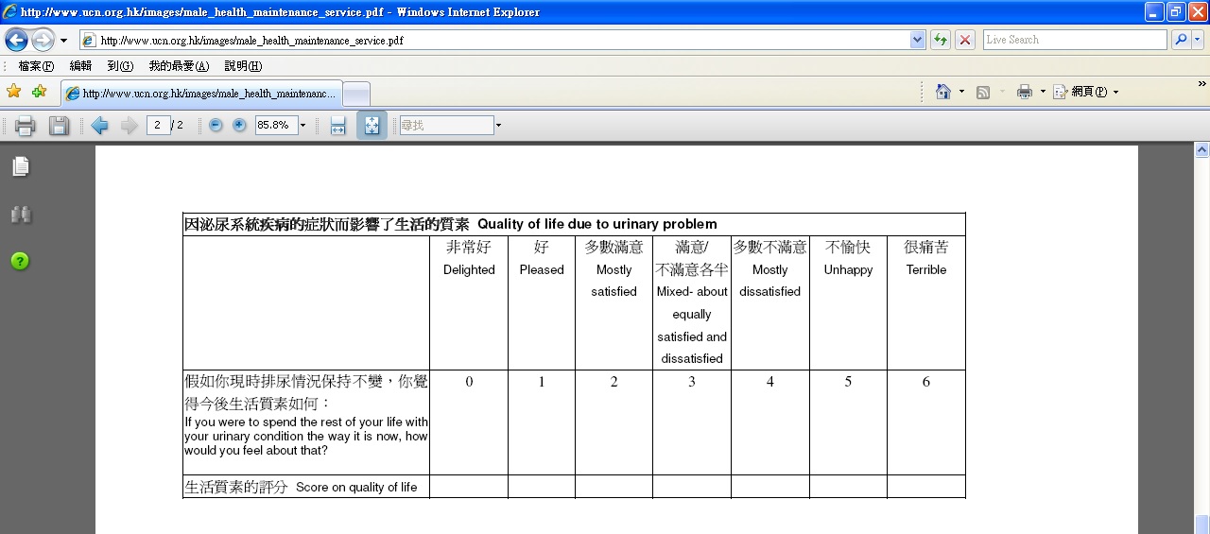The image size is (1210, 534).
Task: Click 'Score on quality of life' row label
Action: pos(356,488)
